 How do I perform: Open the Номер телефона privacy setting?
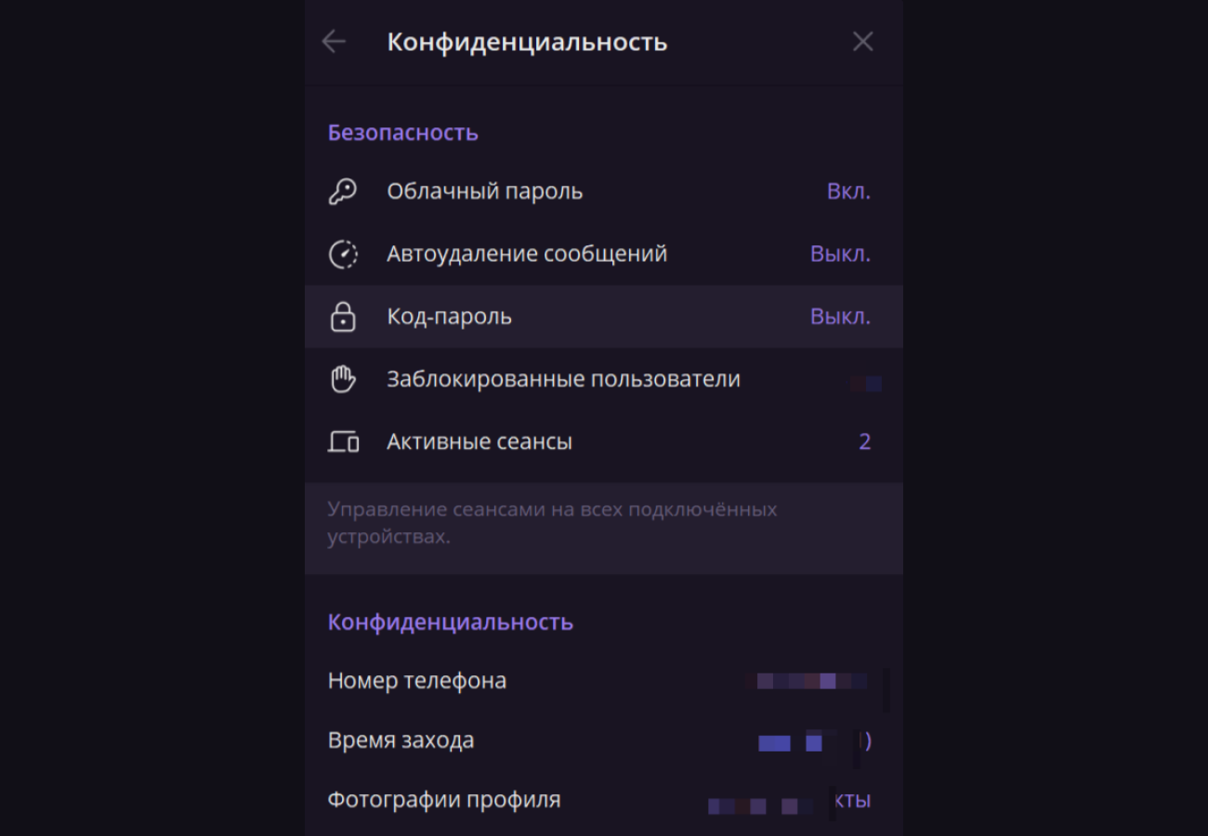pos(604,681)
